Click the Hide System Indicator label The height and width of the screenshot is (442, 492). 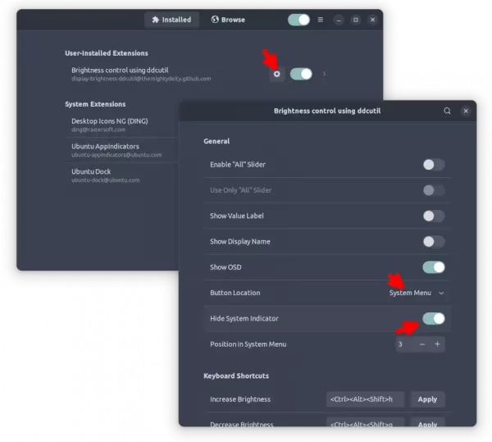[x=244, y=319]
